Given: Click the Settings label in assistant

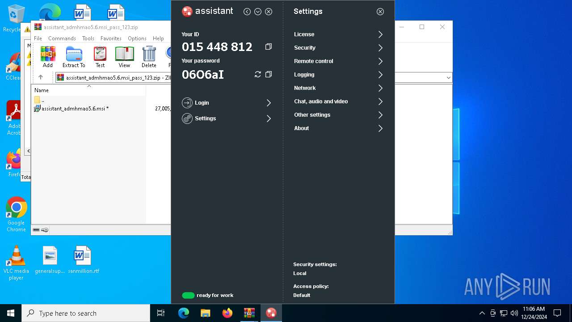Looking at the screenshot, I should 205,119.
